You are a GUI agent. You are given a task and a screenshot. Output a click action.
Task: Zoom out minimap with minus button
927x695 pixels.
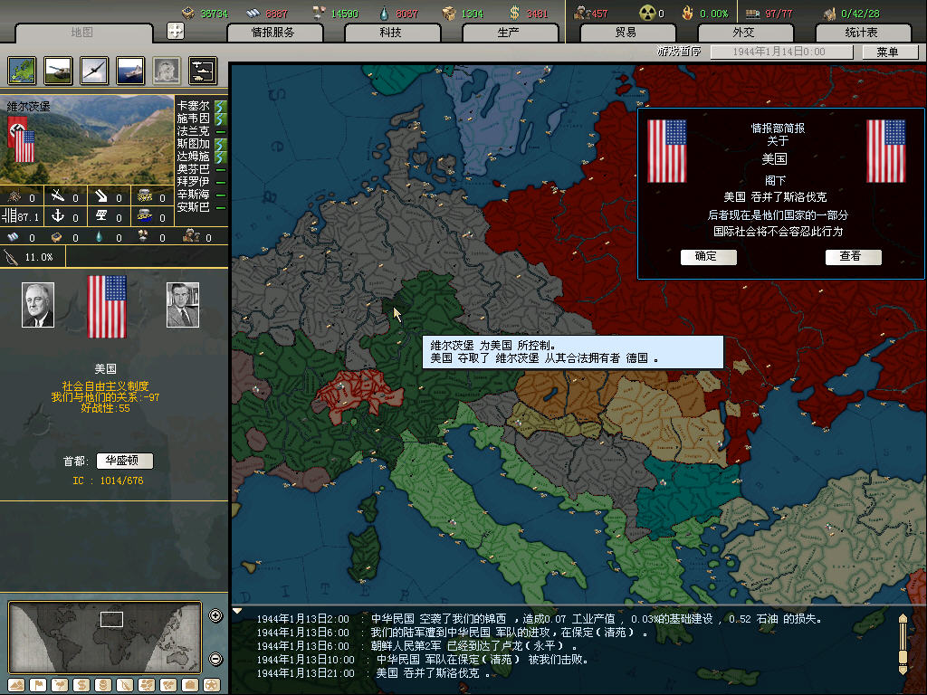click(215, 659)
